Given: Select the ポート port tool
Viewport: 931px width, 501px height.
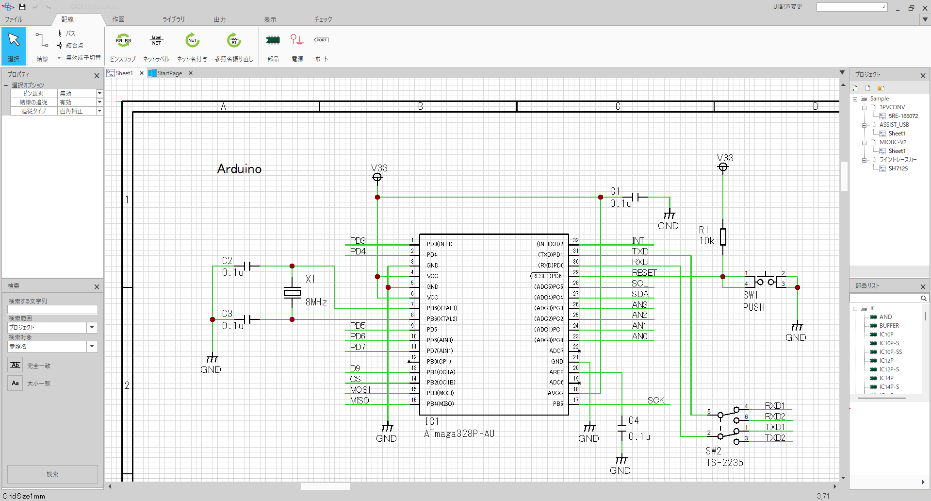Looking at the screenshot, I should tap(321, 47).
